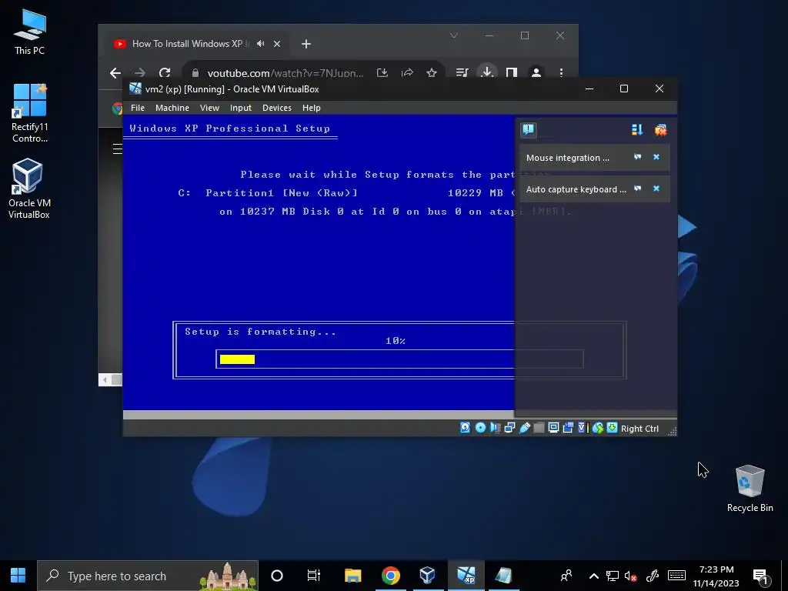Open the File menu in VirtualBox

(137, 108)
